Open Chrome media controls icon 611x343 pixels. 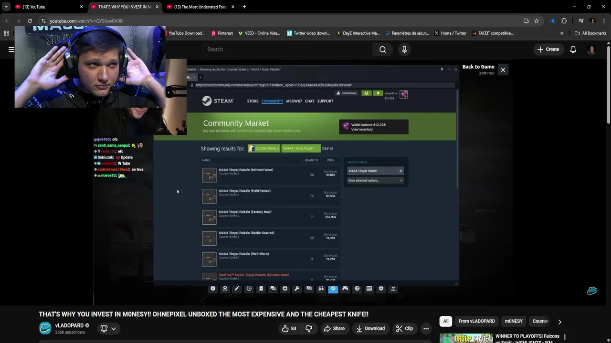pyautogui.click(x=581, y=21)
